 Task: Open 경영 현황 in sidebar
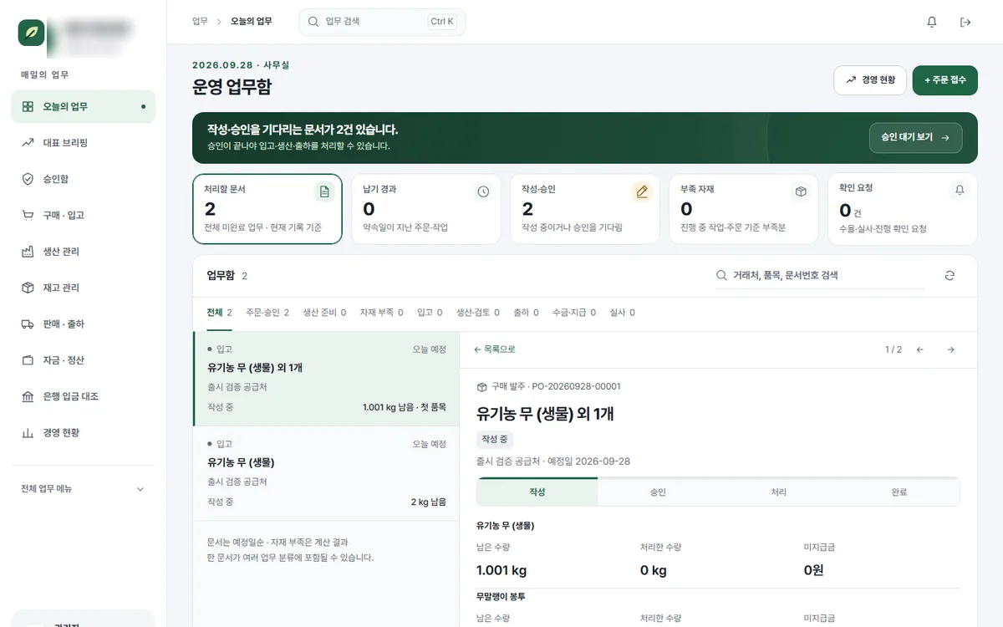(83, 432)
